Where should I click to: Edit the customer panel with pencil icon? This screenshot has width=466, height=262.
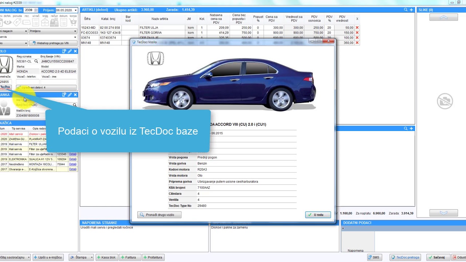[x=70, y=95]
